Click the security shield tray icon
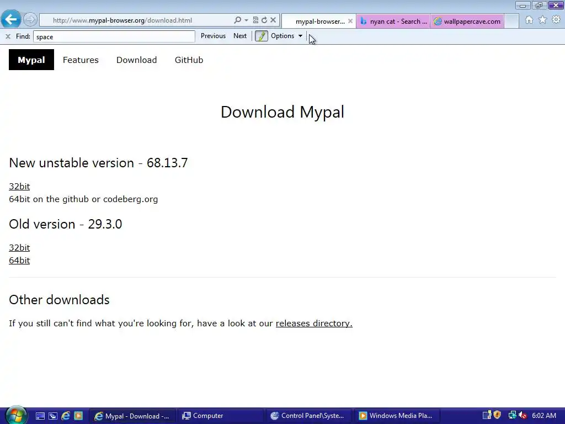The height and width of the screenshot is (424, 565). 497,415
